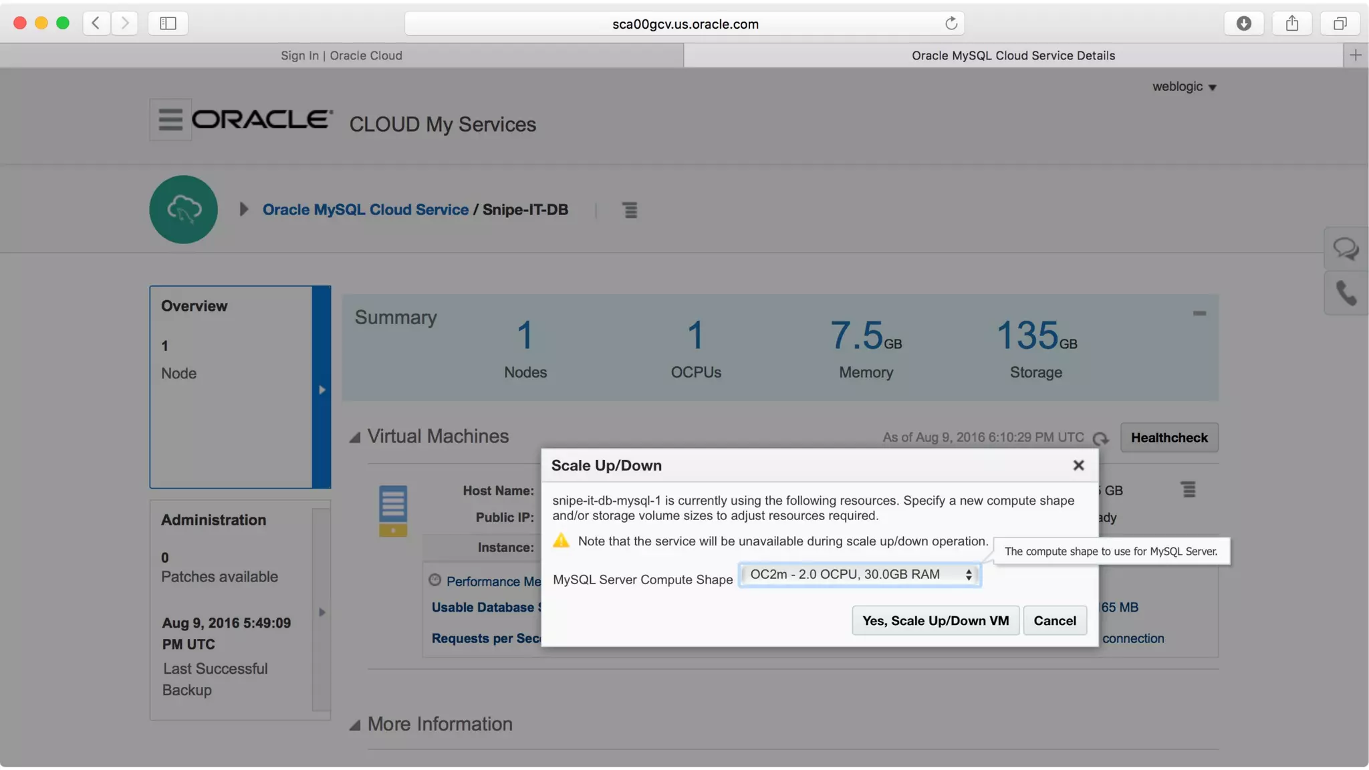This screenshot has height=770, width=1369.
Task: Follow the Oracle MySQL Cloud Service link
Action: (x=365, y=210)
